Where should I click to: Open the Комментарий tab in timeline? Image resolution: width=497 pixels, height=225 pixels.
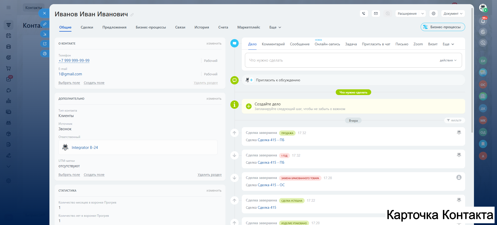273,44
